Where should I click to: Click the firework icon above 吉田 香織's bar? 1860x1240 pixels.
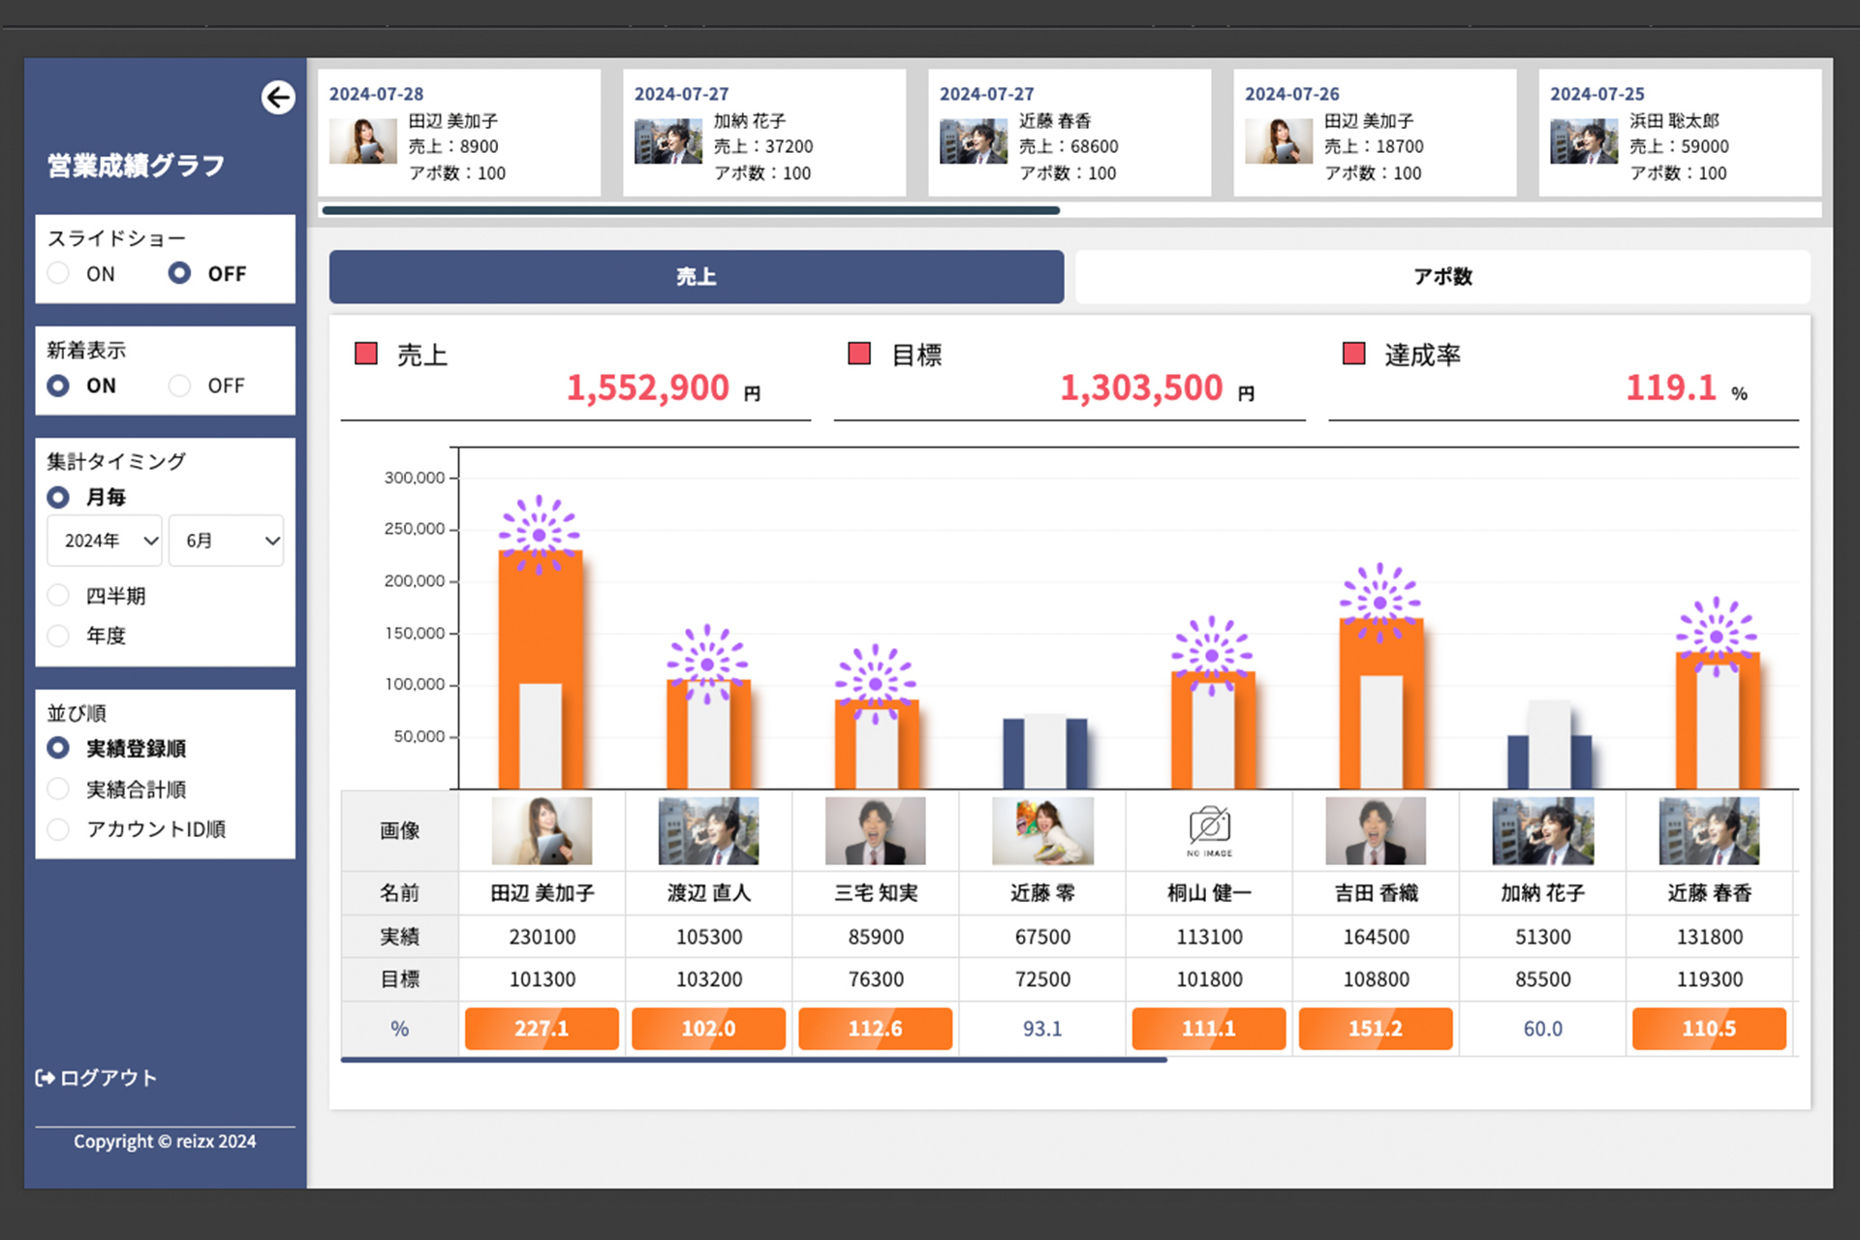pyautogui.click(x=1379, y=602)
